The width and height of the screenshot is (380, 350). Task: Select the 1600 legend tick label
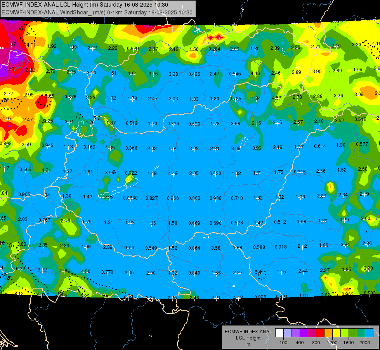coord(348,343)
